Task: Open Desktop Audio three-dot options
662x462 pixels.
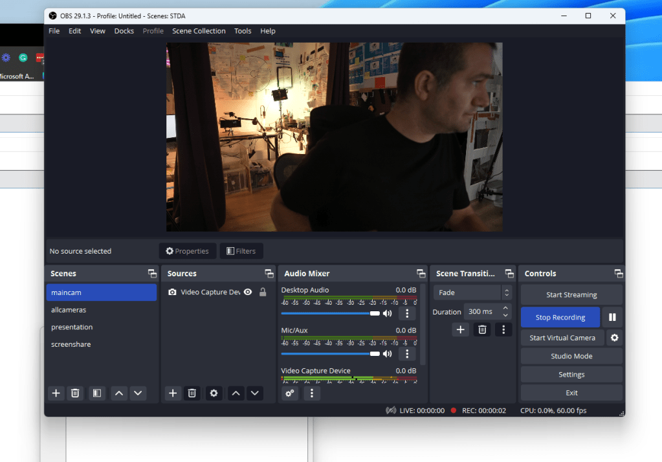Action: click(x=407, y=313)
